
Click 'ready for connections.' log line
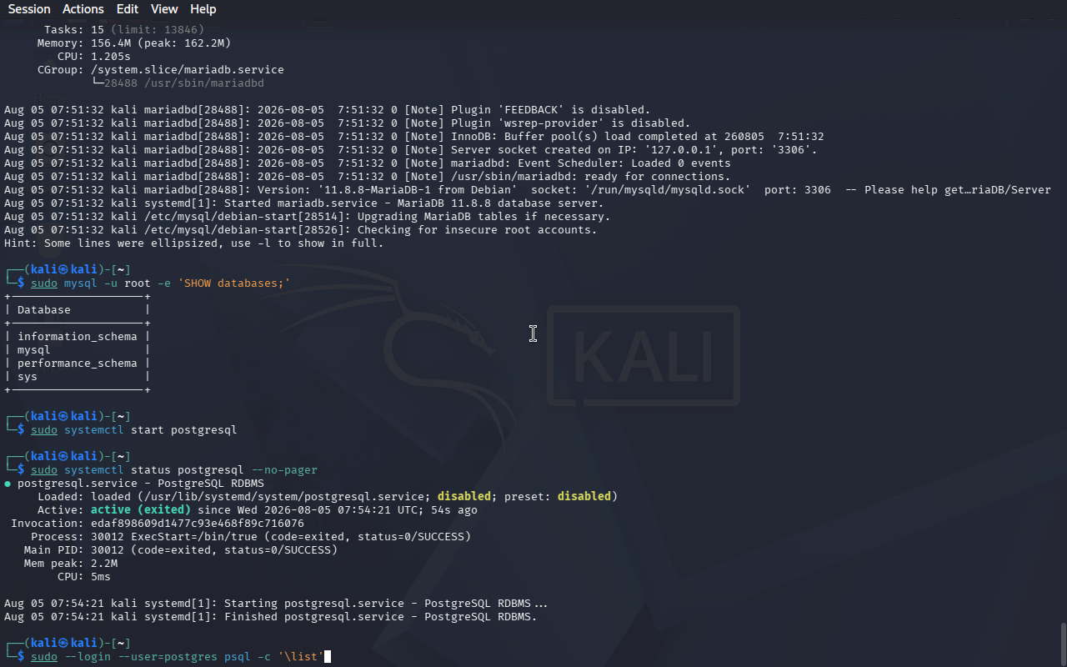point(368,177)
